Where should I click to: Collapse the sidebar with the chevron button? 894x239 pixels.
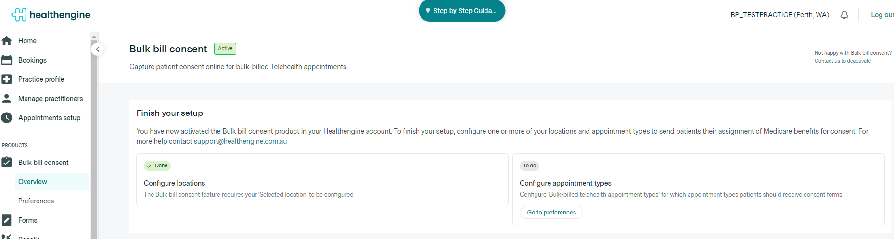coord(98,50)
